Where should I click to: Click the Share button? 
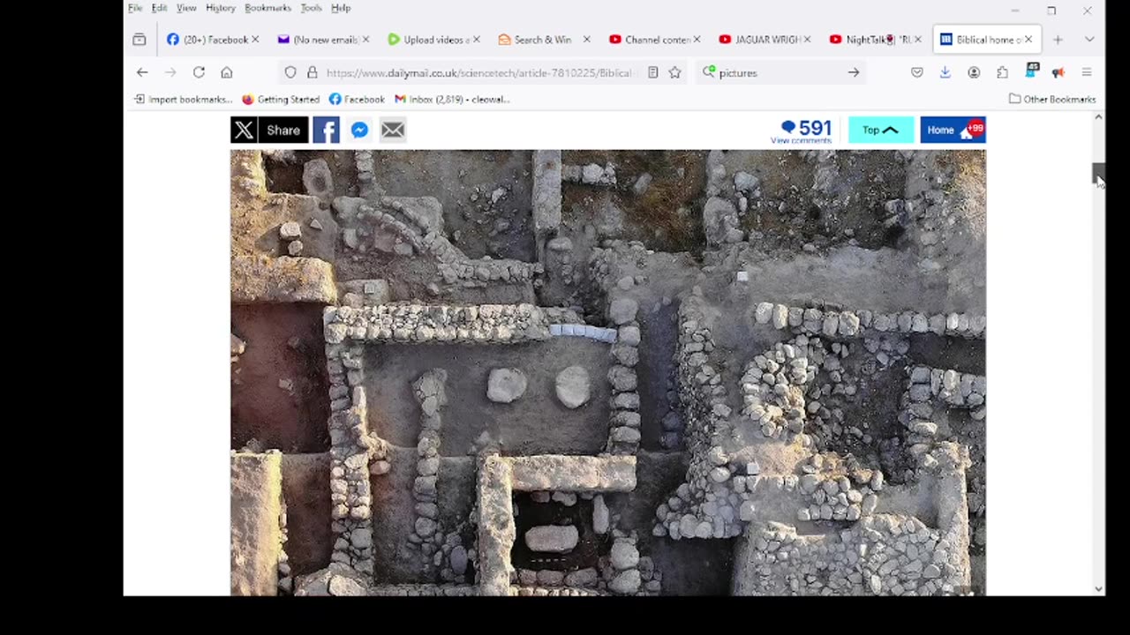point(283,131)
